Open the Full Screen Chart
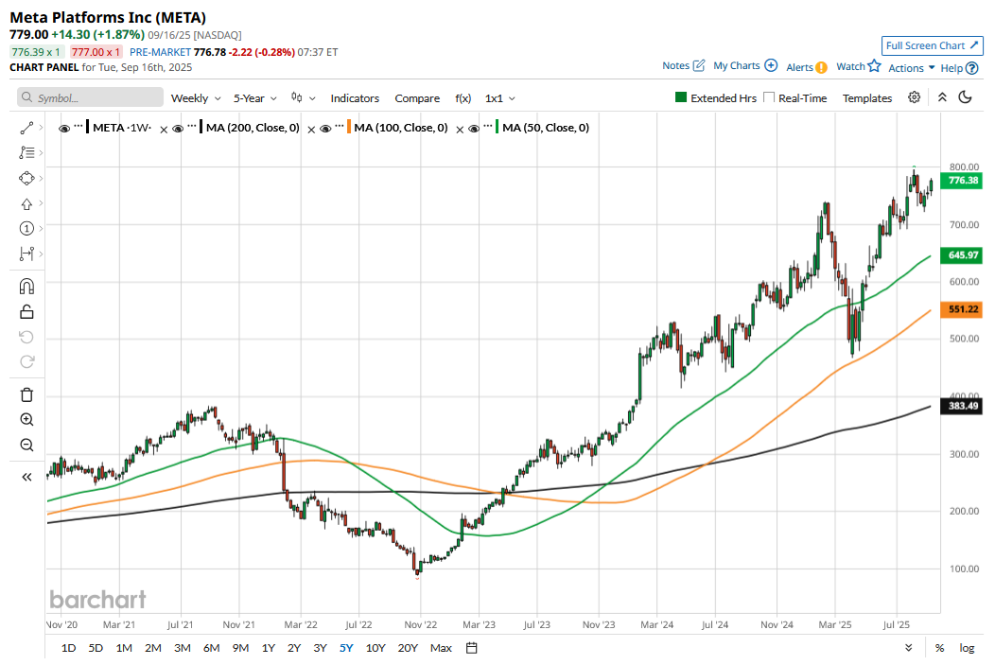Screen dimensions: 995x665 click(933, 45)
